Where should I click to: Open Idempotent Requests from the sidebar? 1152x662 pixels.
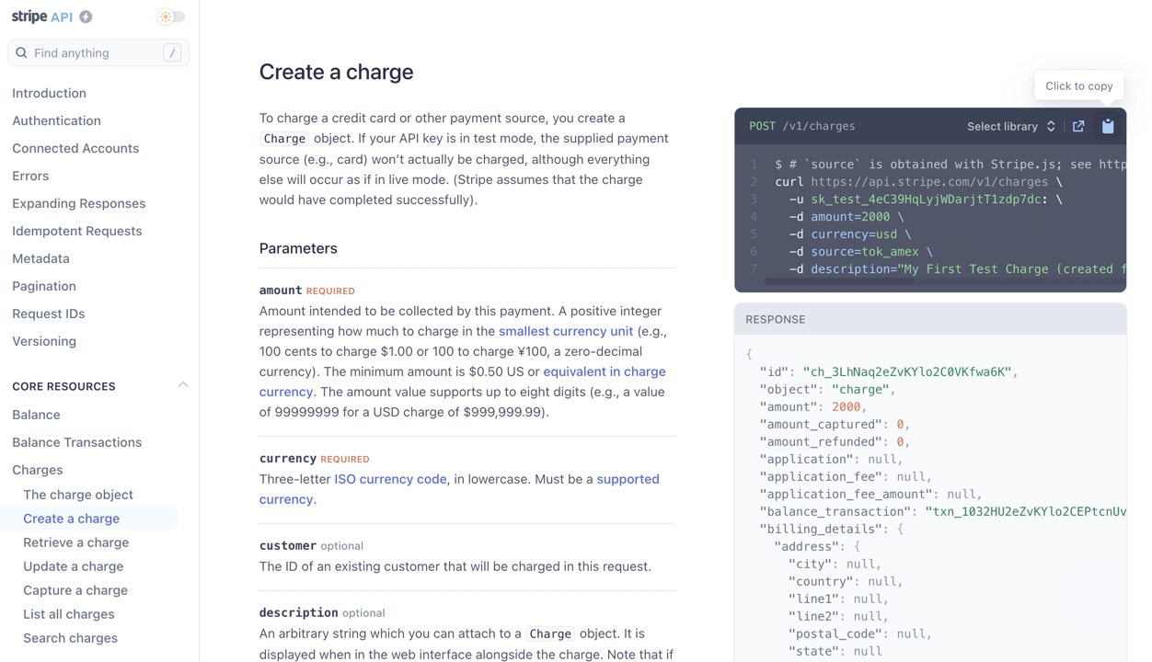click(x=78, y=231)
